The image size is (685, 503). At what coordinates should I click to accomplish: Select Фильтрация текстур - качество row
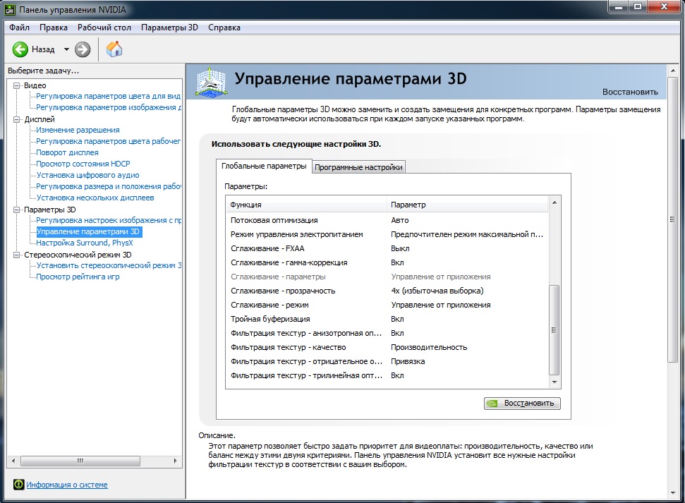pyautogui.click(x=387, y=347)
